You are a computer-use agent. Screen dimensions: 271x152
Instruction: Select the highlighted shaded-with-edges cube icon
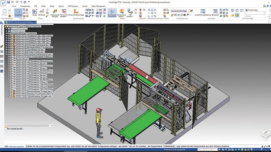coord(237,15)
